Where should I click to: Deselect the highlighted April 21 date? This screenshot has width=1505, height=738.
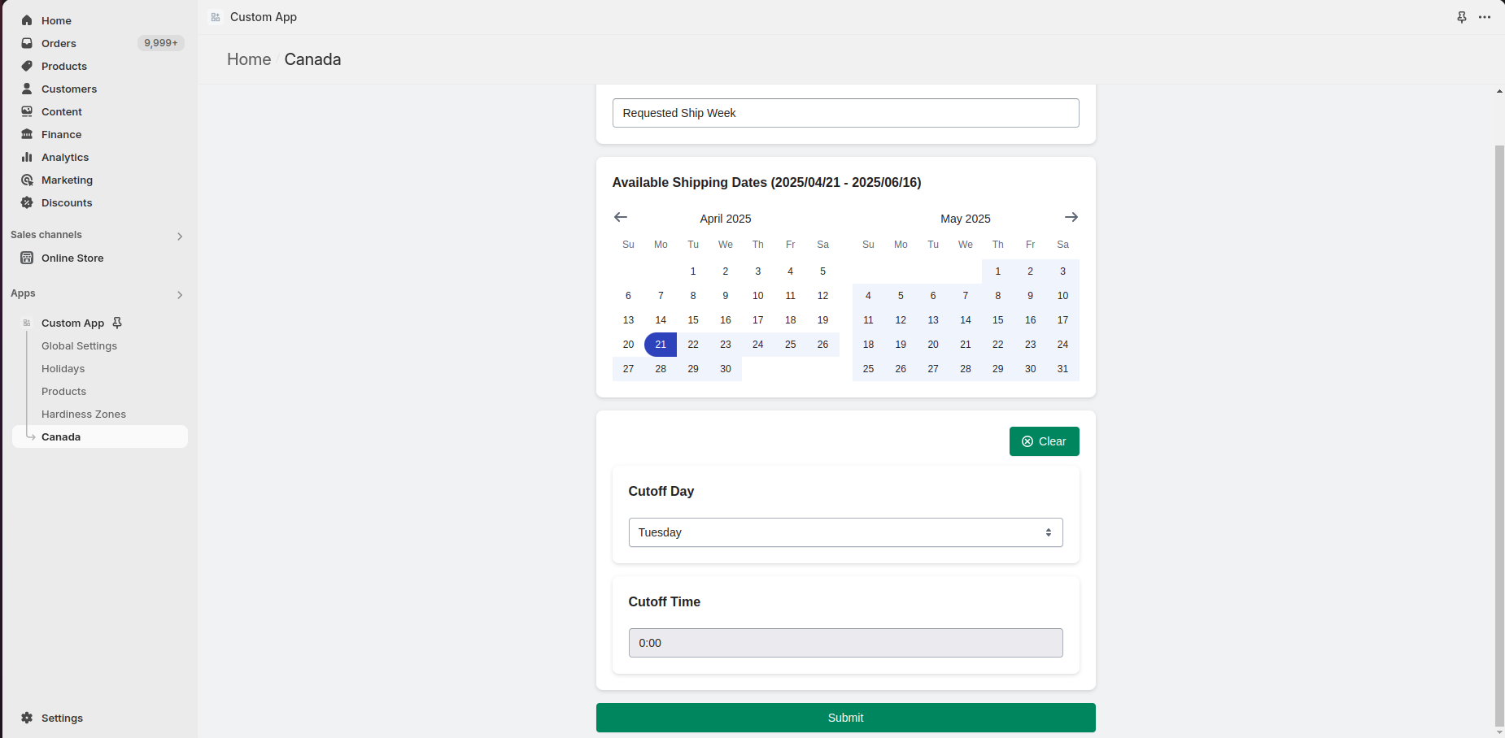(x=661, y=344)
